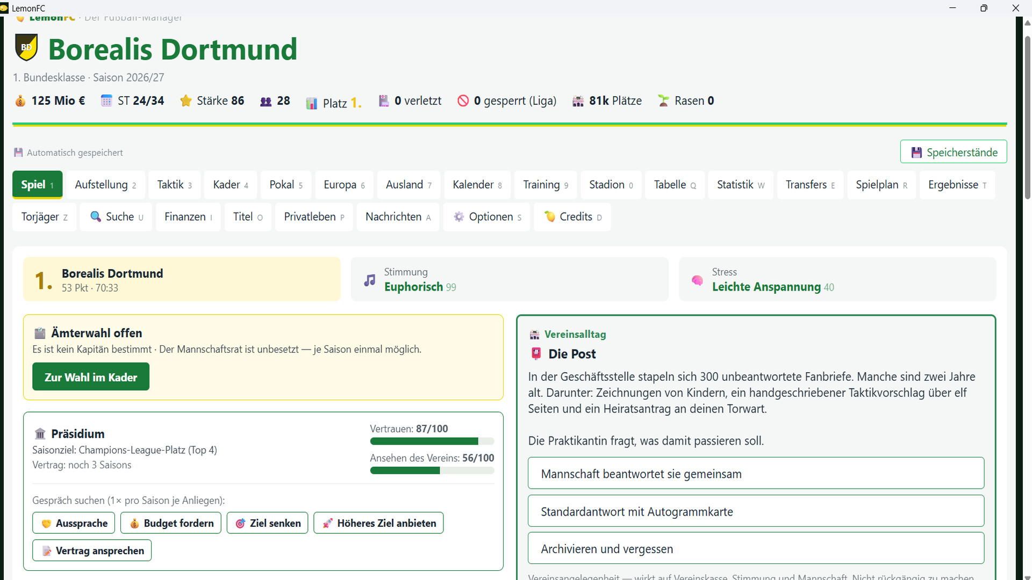Click the squad size people icon
Screen dimensions: 1032x580
coord(266,102)
